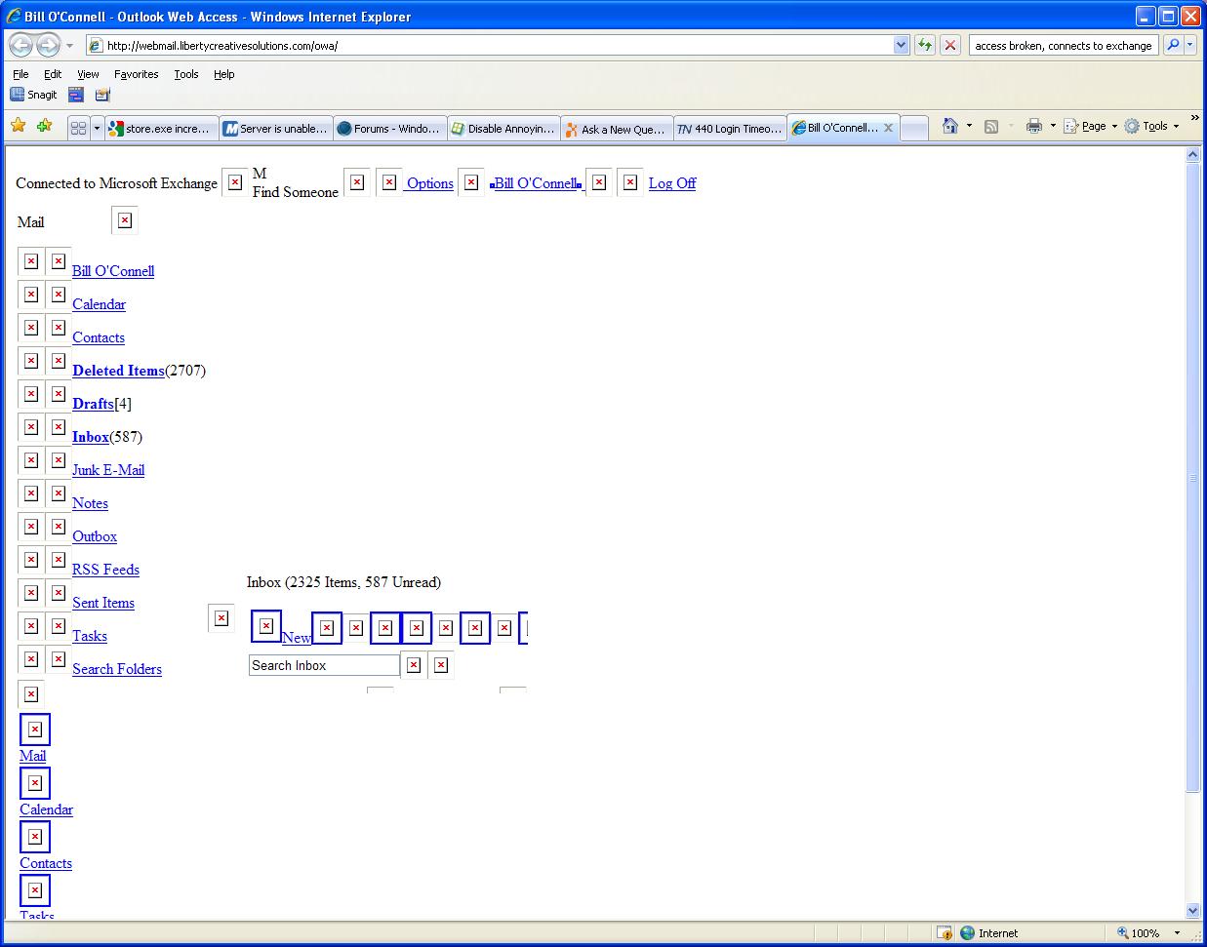Viewport: 1207px width, 947px height.
Task: Expand the zoom level dropdown at 100%
Action: [x=1177, y=933]
